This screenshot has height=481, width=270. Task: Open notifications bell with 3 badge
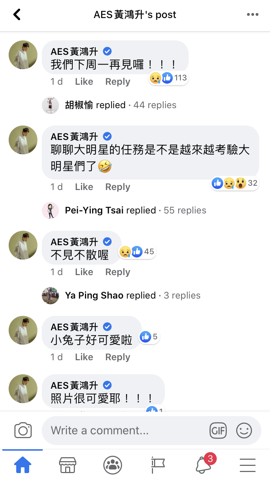pos(203,465)
